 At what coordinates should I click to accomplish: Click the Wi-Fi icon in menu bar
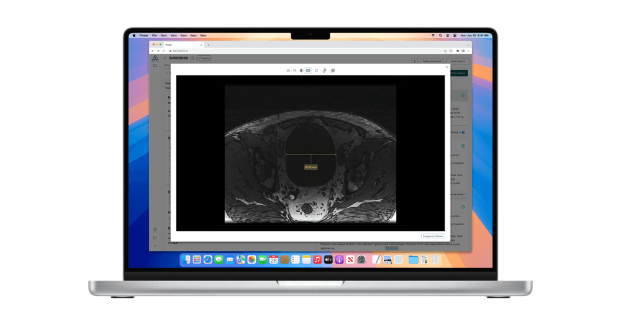(433, 35)
